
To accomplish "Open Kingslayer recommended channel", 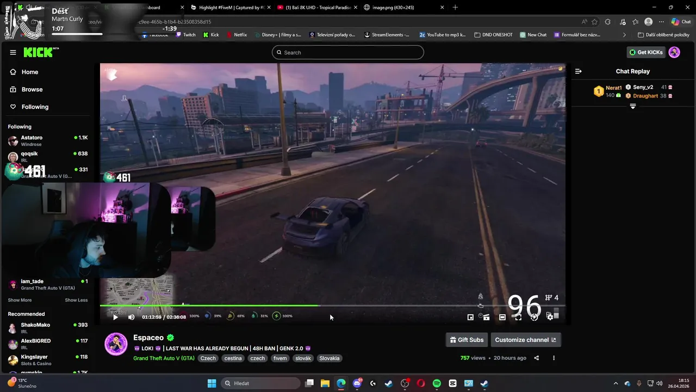I will click(x=48, y=360).
